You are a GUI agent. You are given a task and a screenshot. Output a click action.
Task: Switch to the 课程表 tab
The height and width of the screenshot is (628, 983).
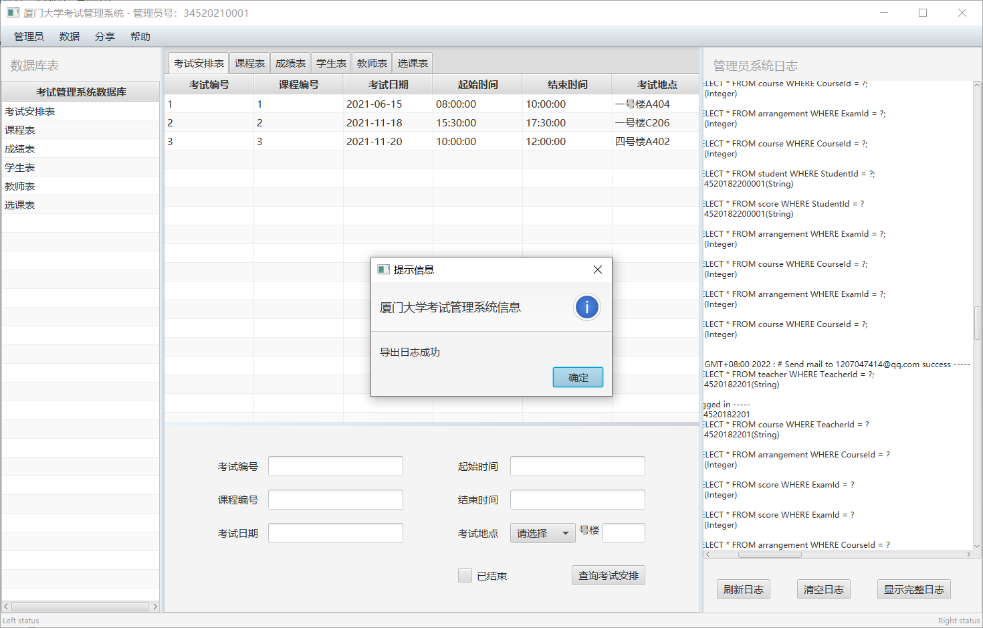pyautogui.click(x=249, y=63)
